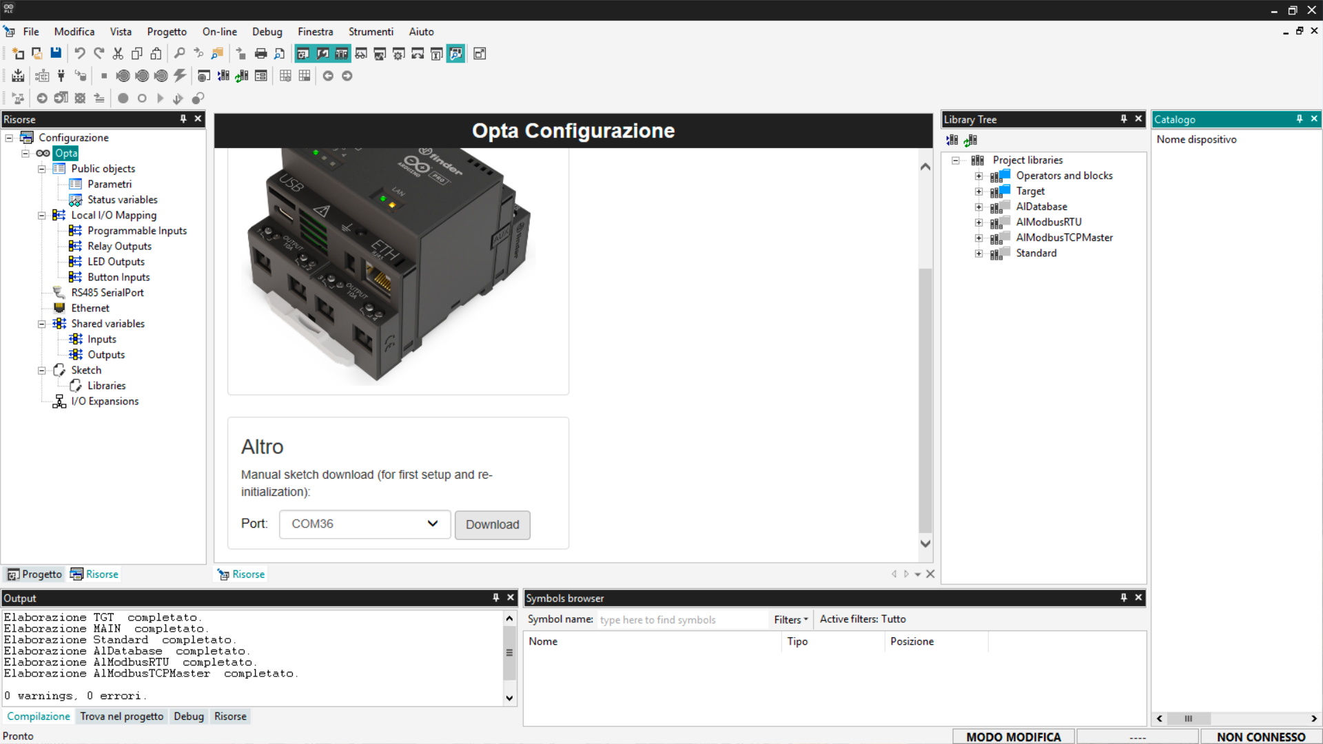
Task: Switch to Trova nel progetto tab
Action: [x=121, y=716]
